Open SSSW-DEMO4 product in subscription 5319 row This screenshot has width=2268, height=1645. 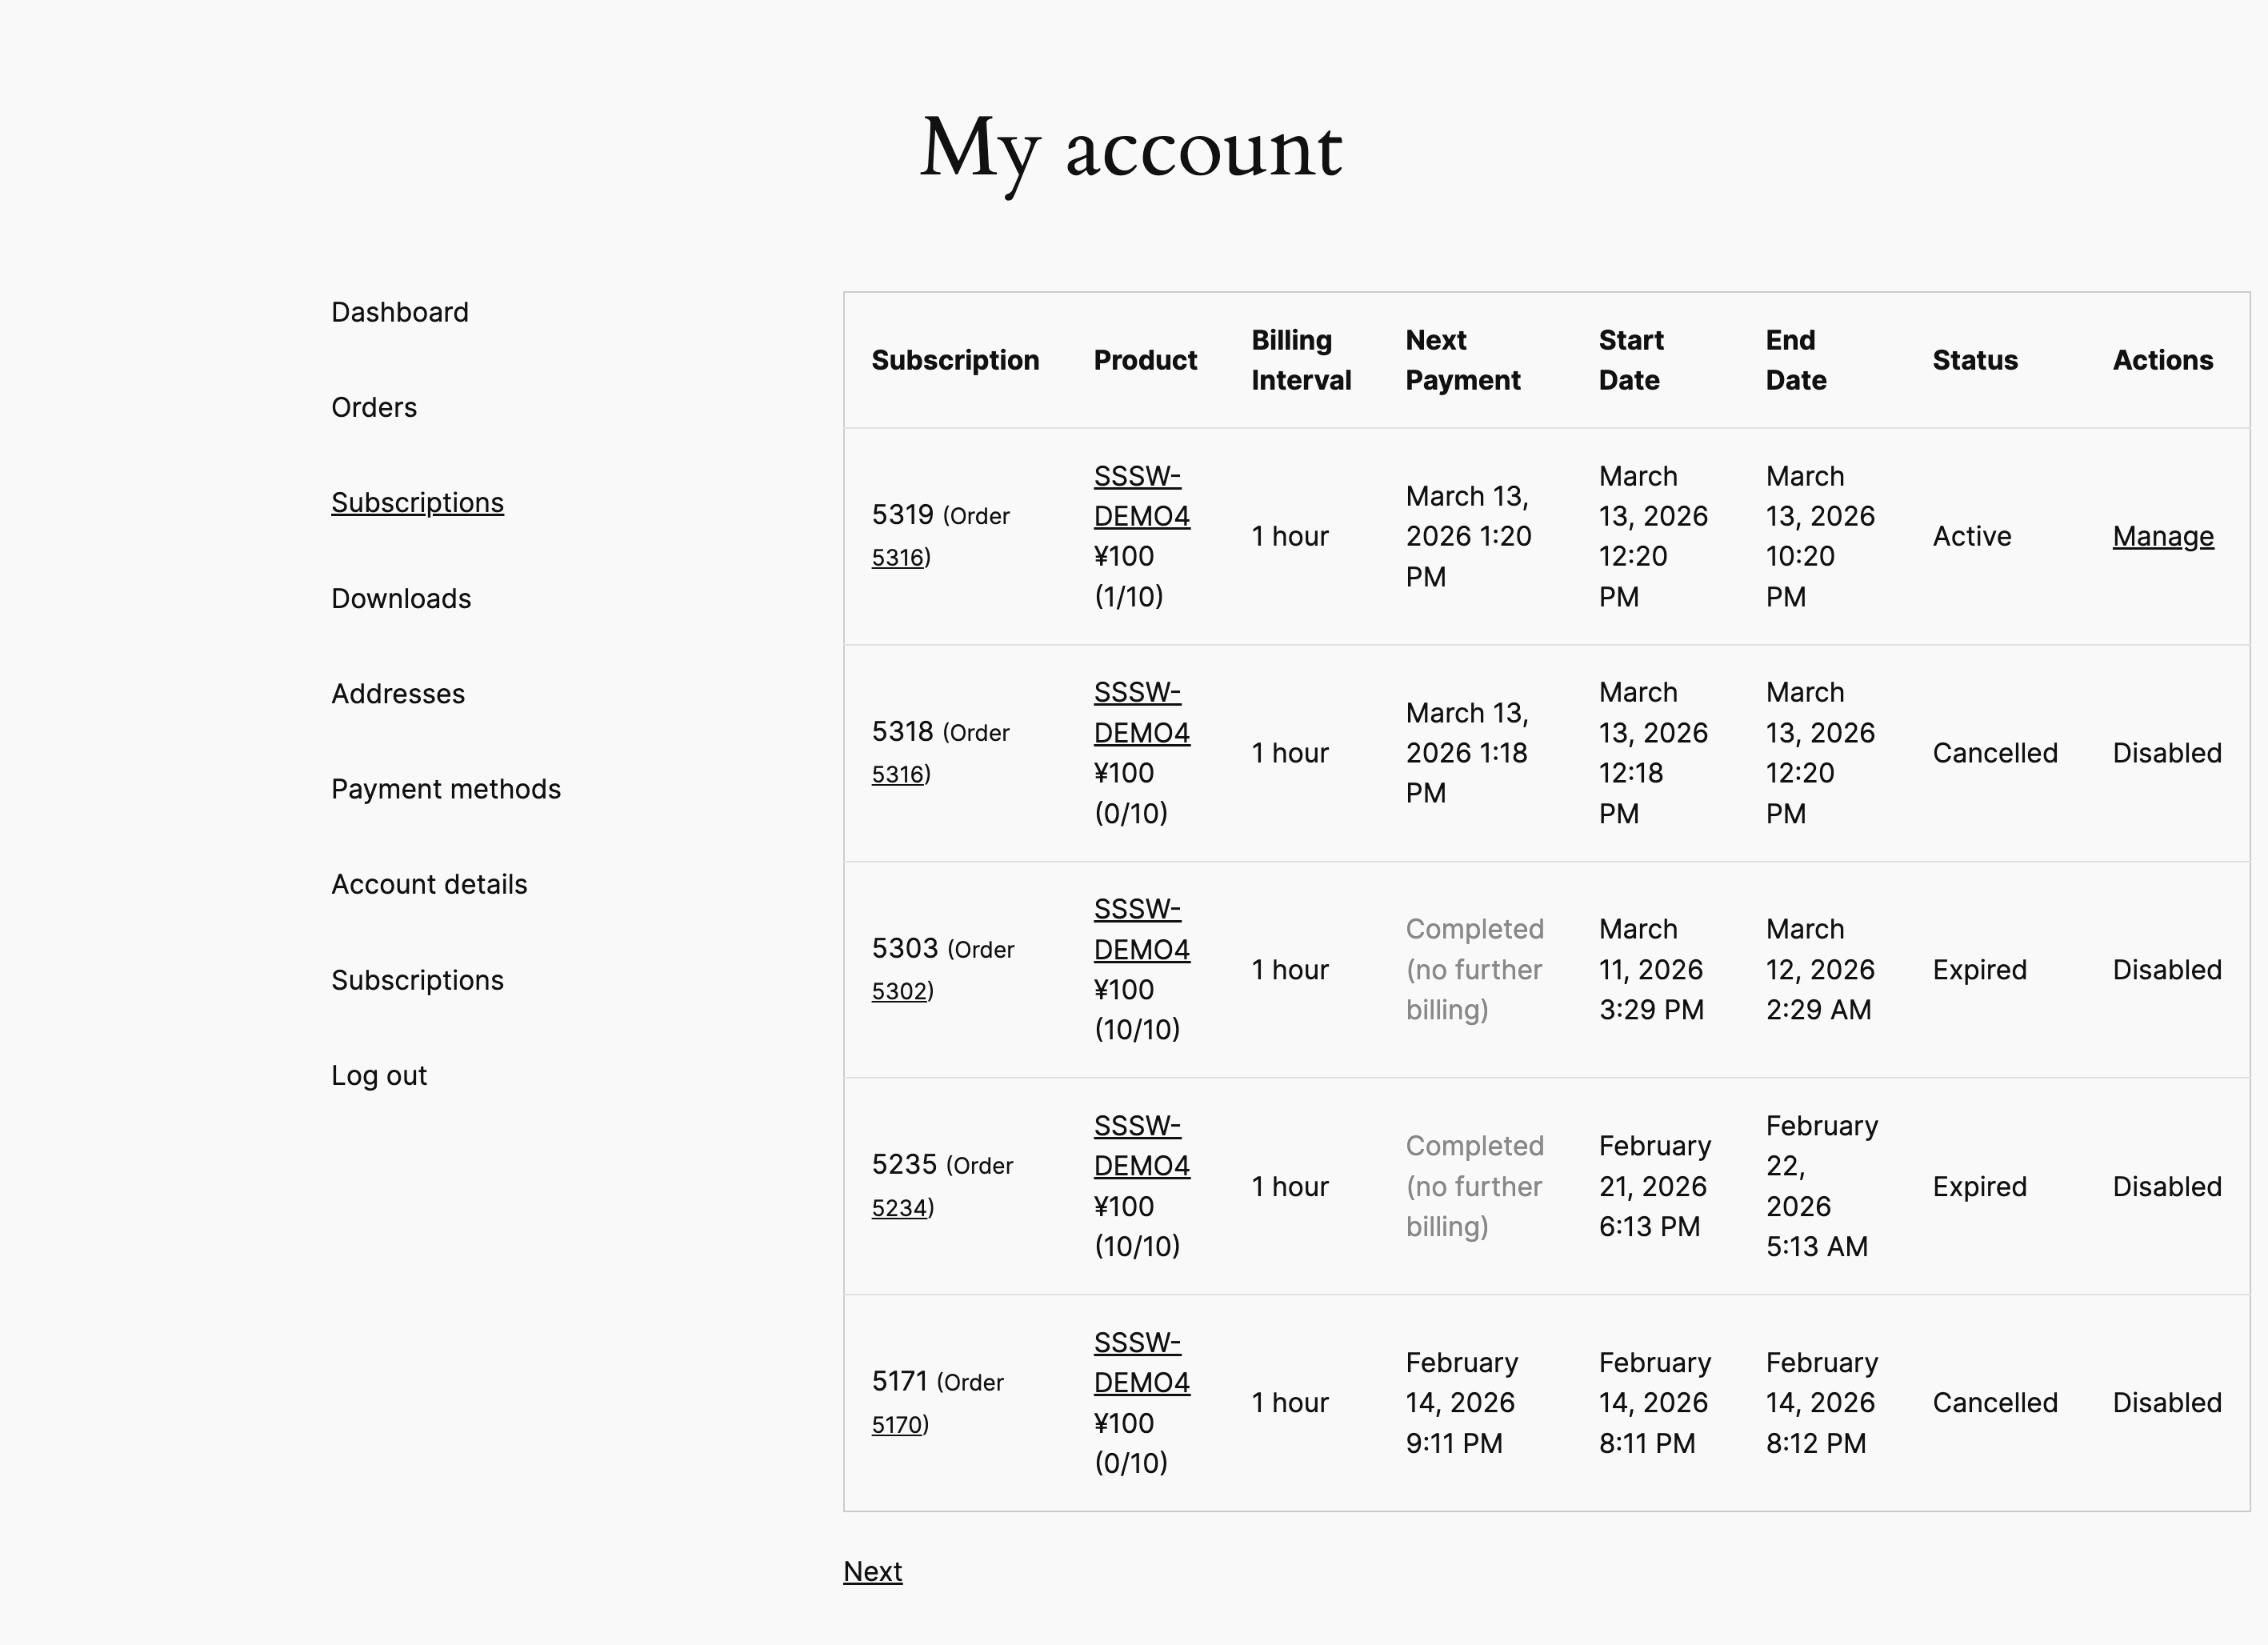point(1141,496)
